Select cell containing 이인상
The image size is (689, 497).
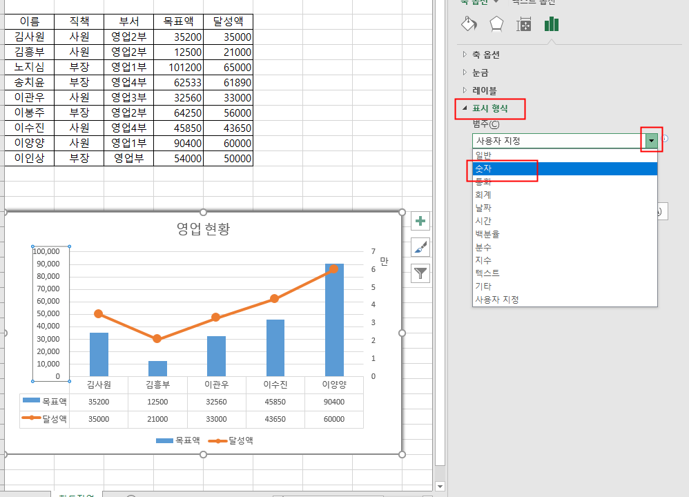[30, 158]
